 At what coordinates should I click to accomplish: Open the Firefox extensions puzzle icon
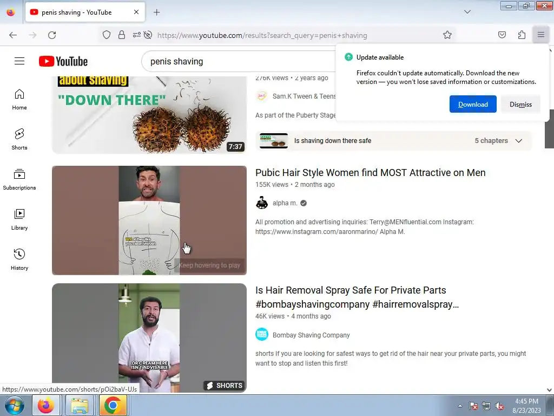pos(522,35)
